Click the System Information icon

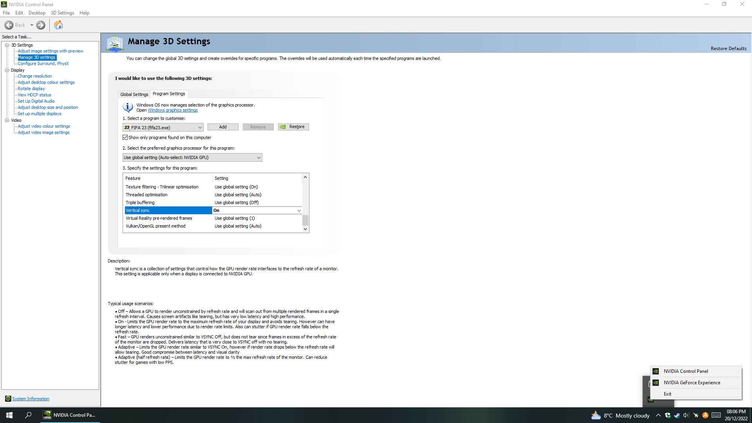click(x=8, y=399)
